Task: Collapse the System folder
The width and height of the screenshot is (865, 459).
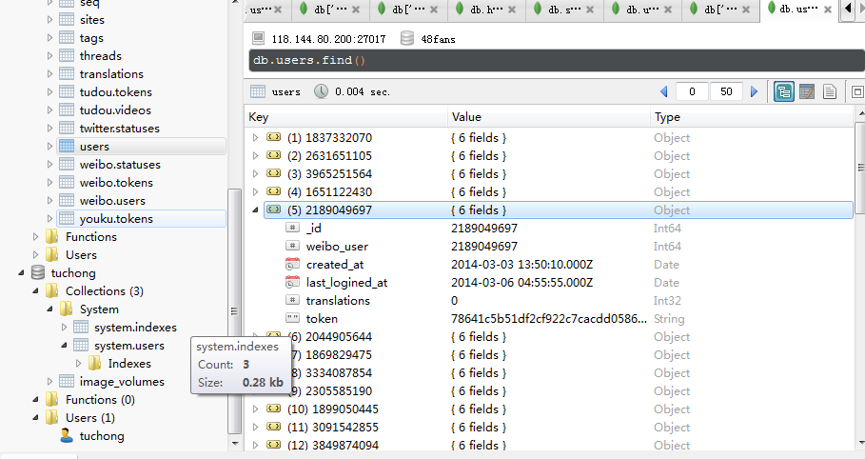Action: tap(49, 309)
